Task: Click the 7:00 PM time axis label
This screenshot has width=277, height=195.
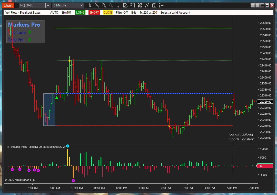Action: 254,188
